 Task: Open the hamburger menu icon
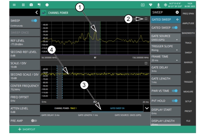14,5
